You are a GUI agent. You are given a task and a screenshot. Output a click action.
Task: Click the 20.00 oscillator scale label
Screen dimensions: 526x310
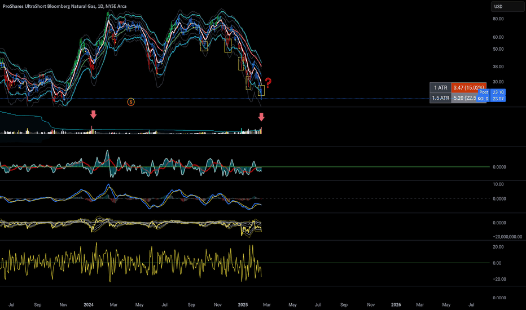pyautogui.click(x=498, y=247)
